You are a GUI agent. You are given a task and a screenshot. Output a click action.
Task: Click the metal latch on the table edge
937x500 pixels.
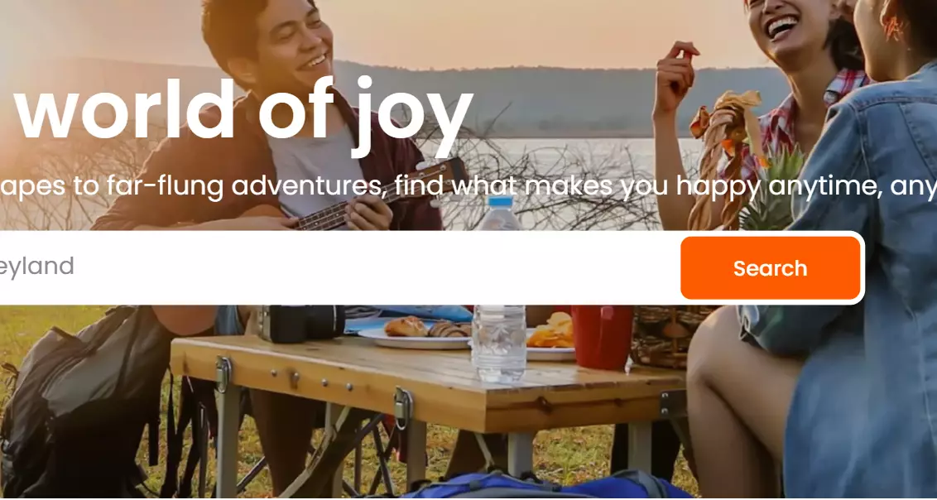coord(403,407)
